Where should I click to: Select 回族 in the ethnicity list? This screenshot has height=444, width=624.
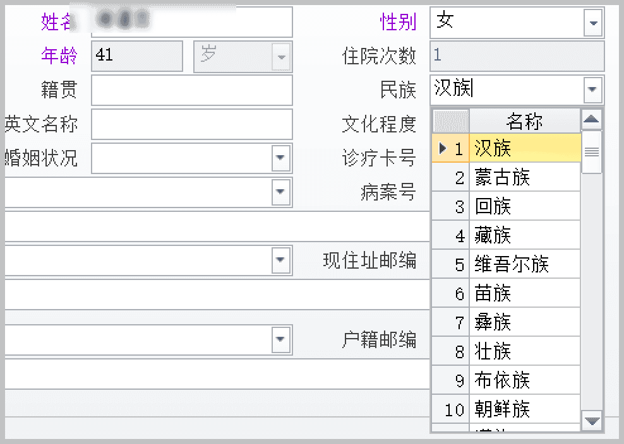coord(525,206)
